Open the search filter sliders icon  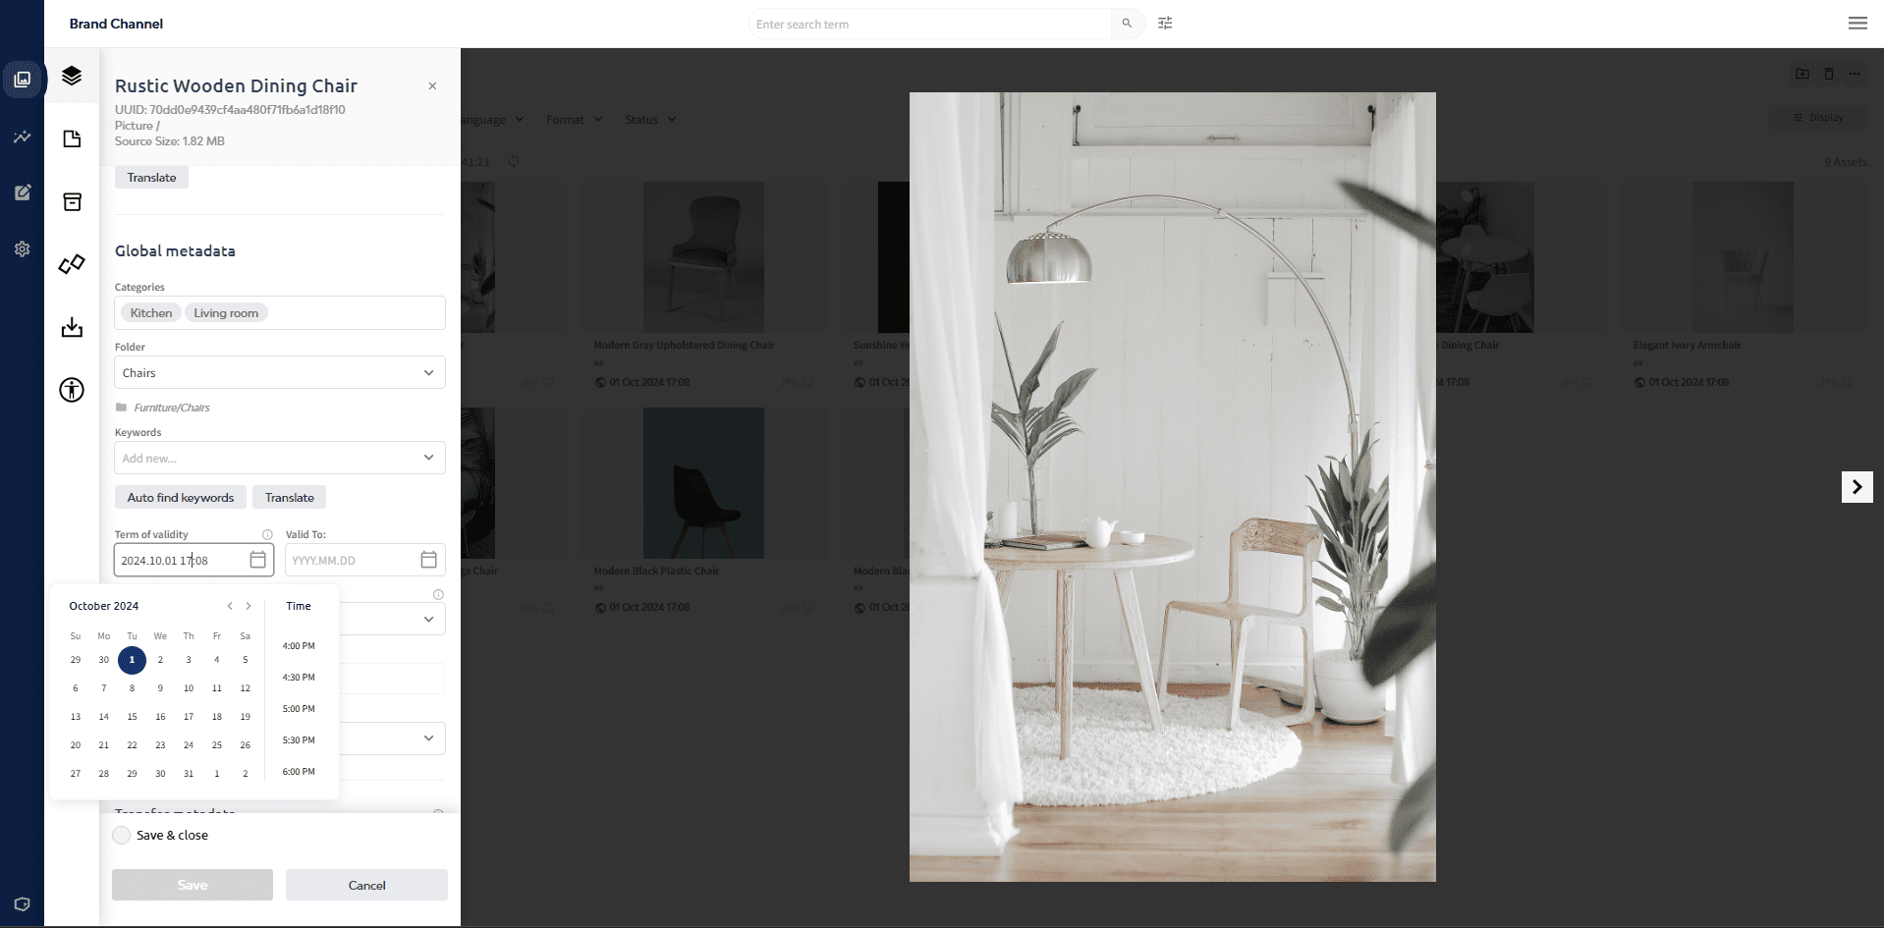1165,24
